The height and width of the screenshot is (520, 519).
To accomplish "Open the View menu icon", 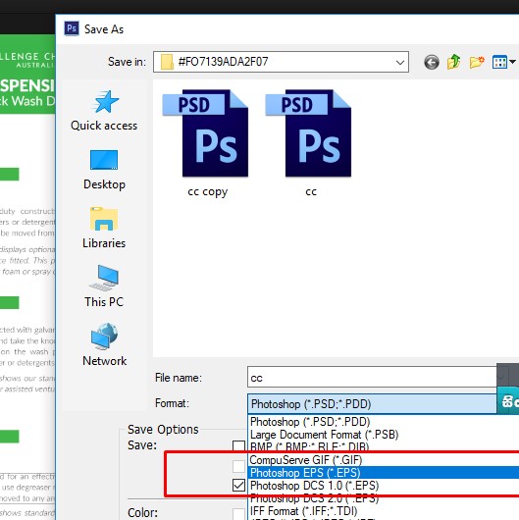I will 503,62.
